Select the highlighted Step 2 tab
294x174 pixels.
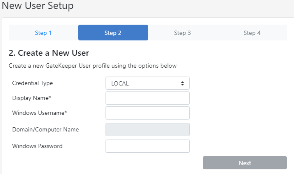[113, 33]
